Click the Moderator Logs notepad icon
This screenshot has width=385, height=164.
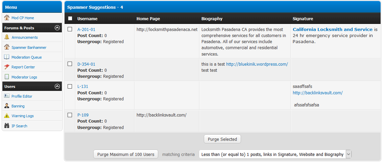pyautogui.click(x=6, y=77)
